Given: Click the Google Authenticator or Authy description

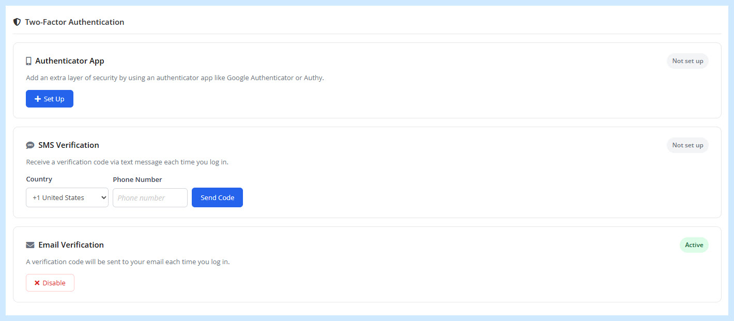Looking at the screenshot, I should click(x=175, y=78).
